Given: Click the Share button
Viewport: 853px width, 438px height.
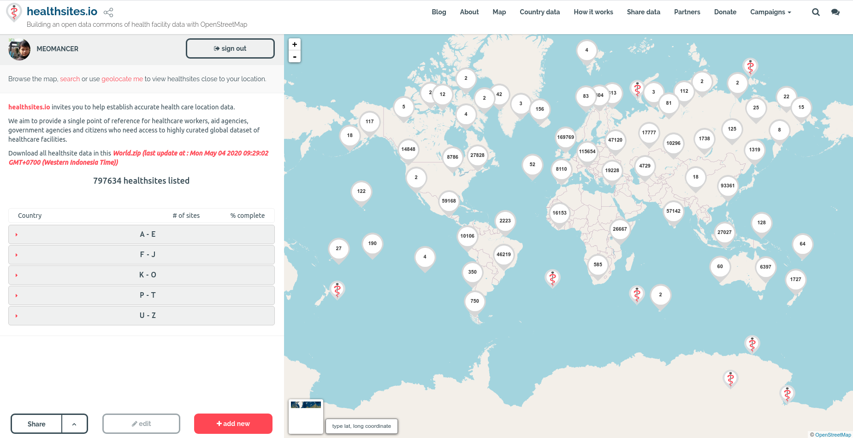Looking at the screenshot, I should tap(36, 424).
